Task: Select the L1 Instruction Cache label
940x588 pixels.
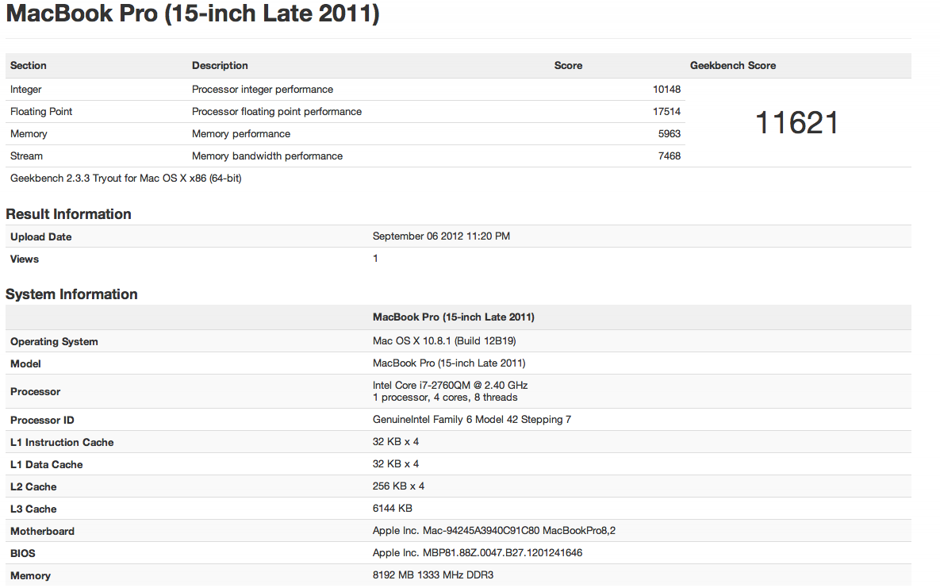Action: (62, 442)
